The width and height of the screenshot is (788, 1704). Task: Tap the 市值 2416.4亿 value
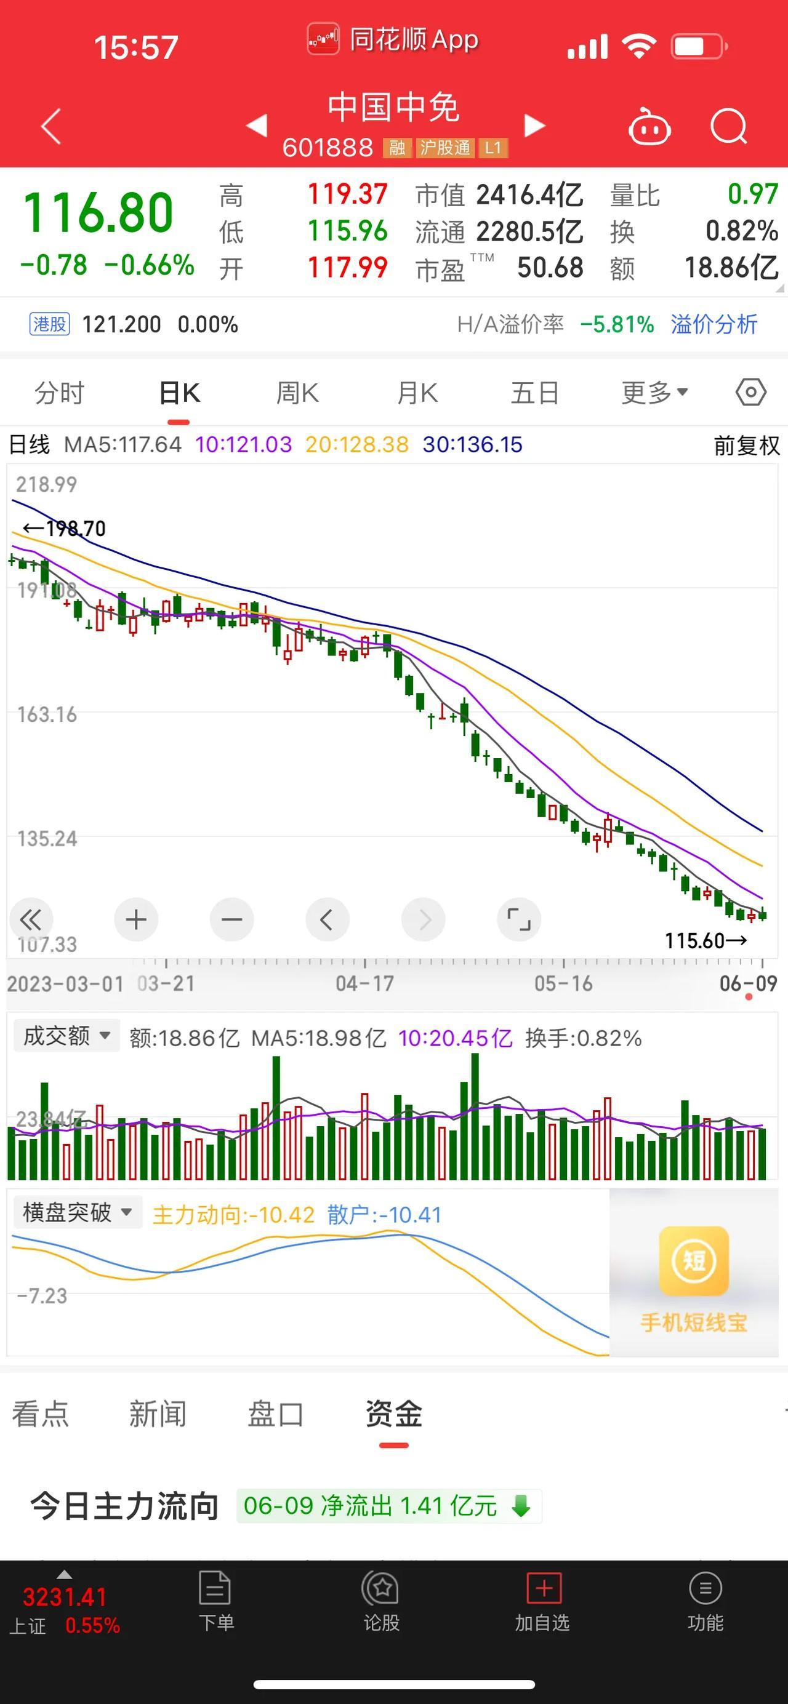499,194
